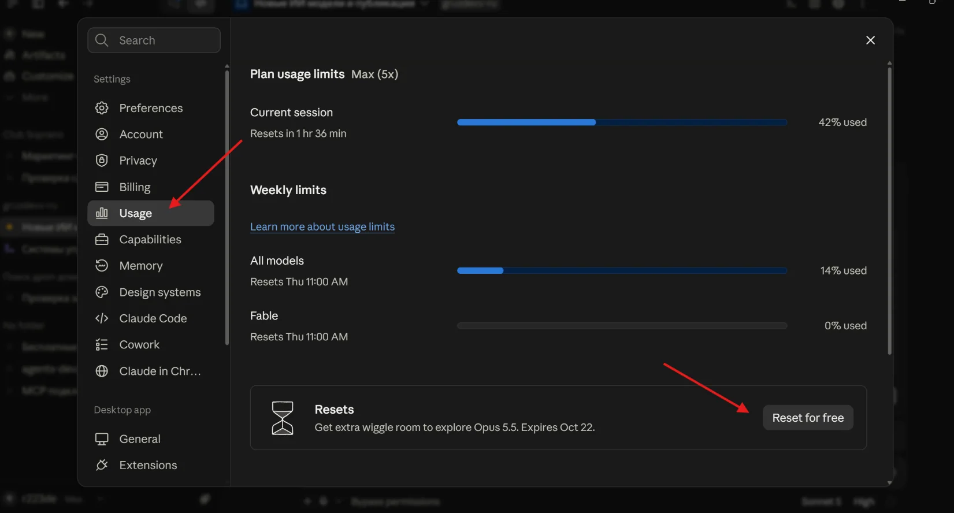Click the Billing card icon

click(102, 187)
